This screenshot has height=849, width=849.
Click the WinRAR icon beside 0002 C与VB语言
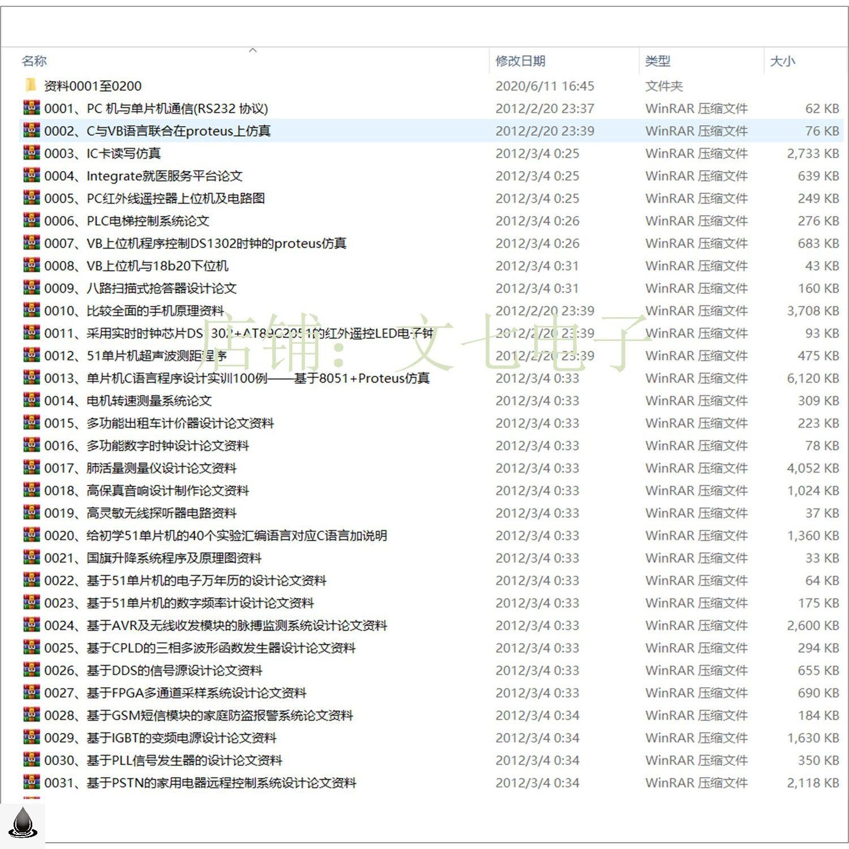point(31,130)
